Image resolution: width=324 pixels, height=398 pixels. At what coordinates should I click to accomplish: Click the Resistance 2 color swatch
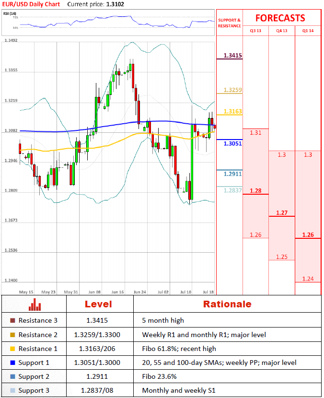(x=12, y=335)
